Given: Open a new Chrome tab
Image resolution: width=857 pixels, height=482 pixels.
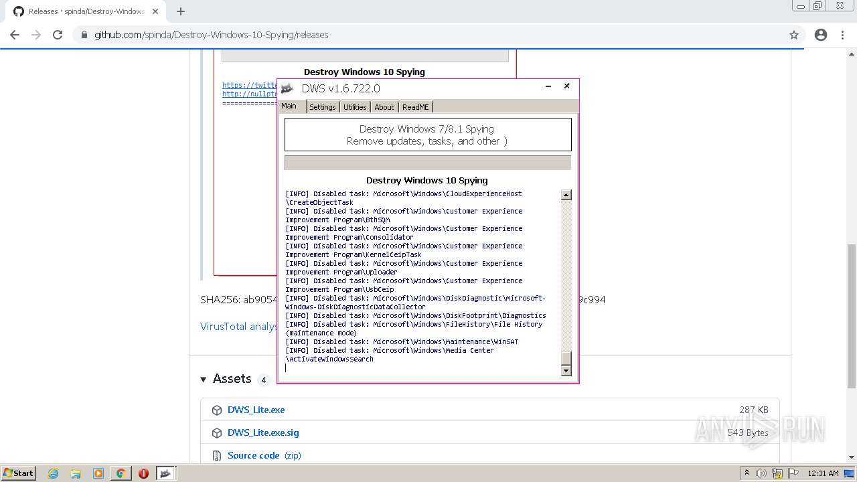Looking at the screenshot, I should click(x=181, y=11).
